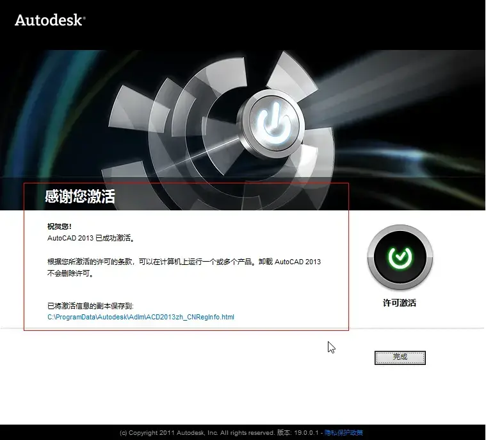This screenshot has width=486, height=440.
Task: Open the 隐私保护政策 link in footer
Action: (x=344, y=432)
